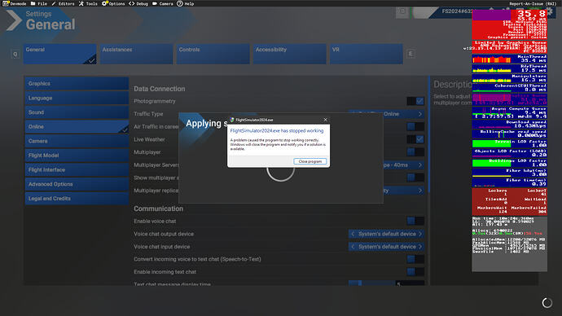This screenshot has height=316, width=562.
Task: Click next arrow on Multiplayer Server selector
Action: pos(420,165)
